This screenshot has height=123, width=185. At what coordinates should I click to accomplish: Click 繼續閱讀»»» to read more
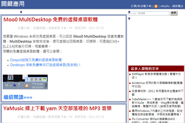(x=18, y=97)
